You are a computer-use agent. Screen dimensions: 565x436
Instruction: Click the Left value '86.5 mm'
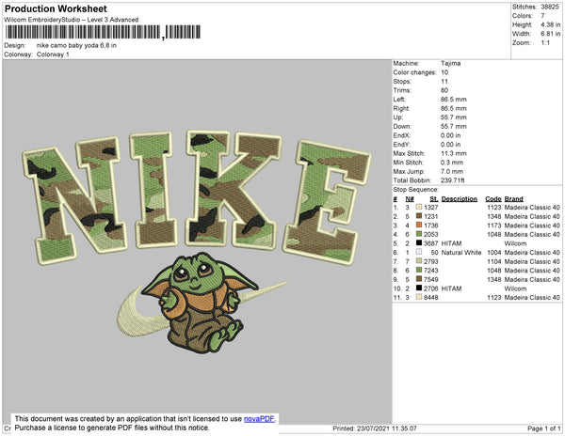pyautogui.click(x=453, y=100)
